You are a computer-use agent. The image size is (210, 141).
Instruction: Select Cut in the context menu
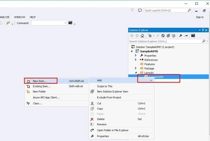pyautogui.click(x=121, y=103)
